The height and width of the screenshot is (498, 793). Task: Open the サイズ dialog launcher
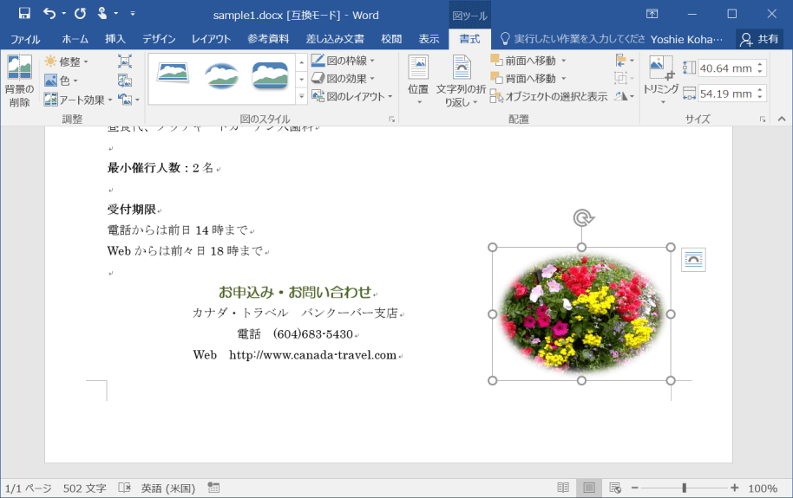pos(763,120)
